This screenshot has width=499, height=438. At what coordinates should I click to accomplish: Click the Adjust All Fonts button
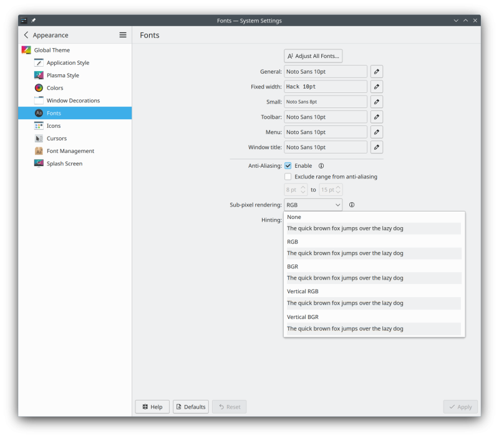pyautogui.click(x=313, y=56)
